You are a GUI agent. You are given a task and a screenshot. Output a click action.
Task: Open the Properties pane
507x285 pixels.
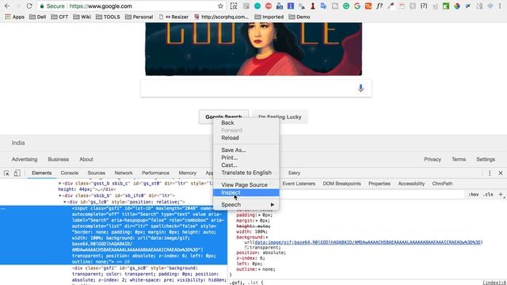[379, 184]
